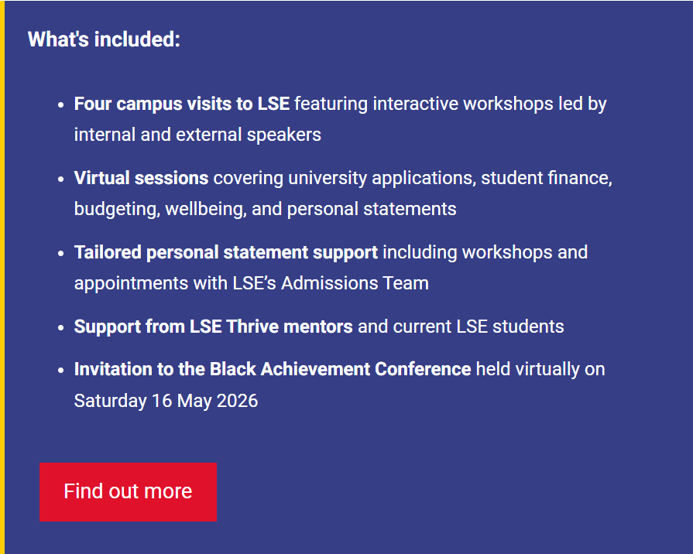Click the "budgeting, wellbeing, and personal statements" line
693x554 pixels.
tap(265, 209)
